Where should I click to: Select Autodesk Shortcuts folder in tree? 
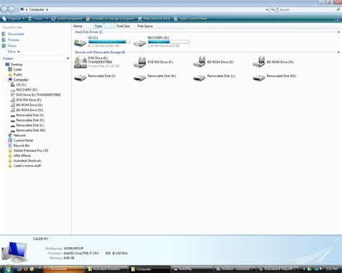[27, 161]
